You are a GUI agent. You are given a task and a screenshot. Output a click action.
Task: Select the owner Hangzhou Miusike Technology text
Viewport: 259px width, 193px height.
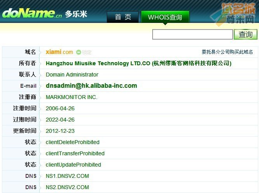[139, 63]
